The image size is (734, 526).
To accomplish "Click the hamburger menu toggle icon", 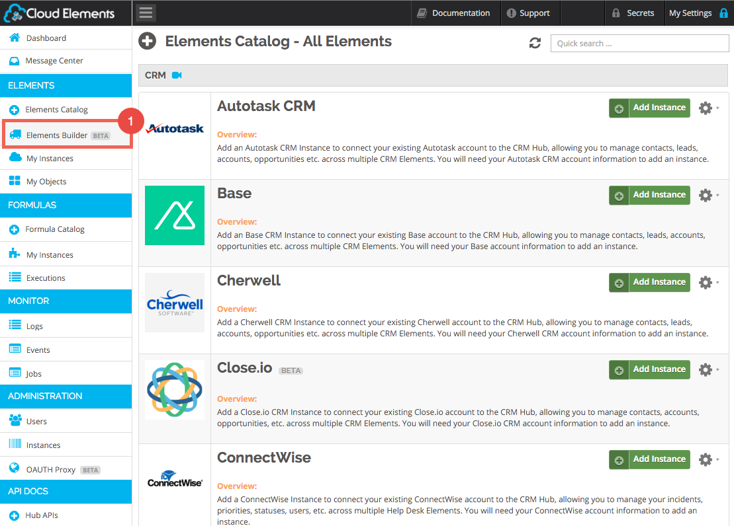I will click(146, 13).
